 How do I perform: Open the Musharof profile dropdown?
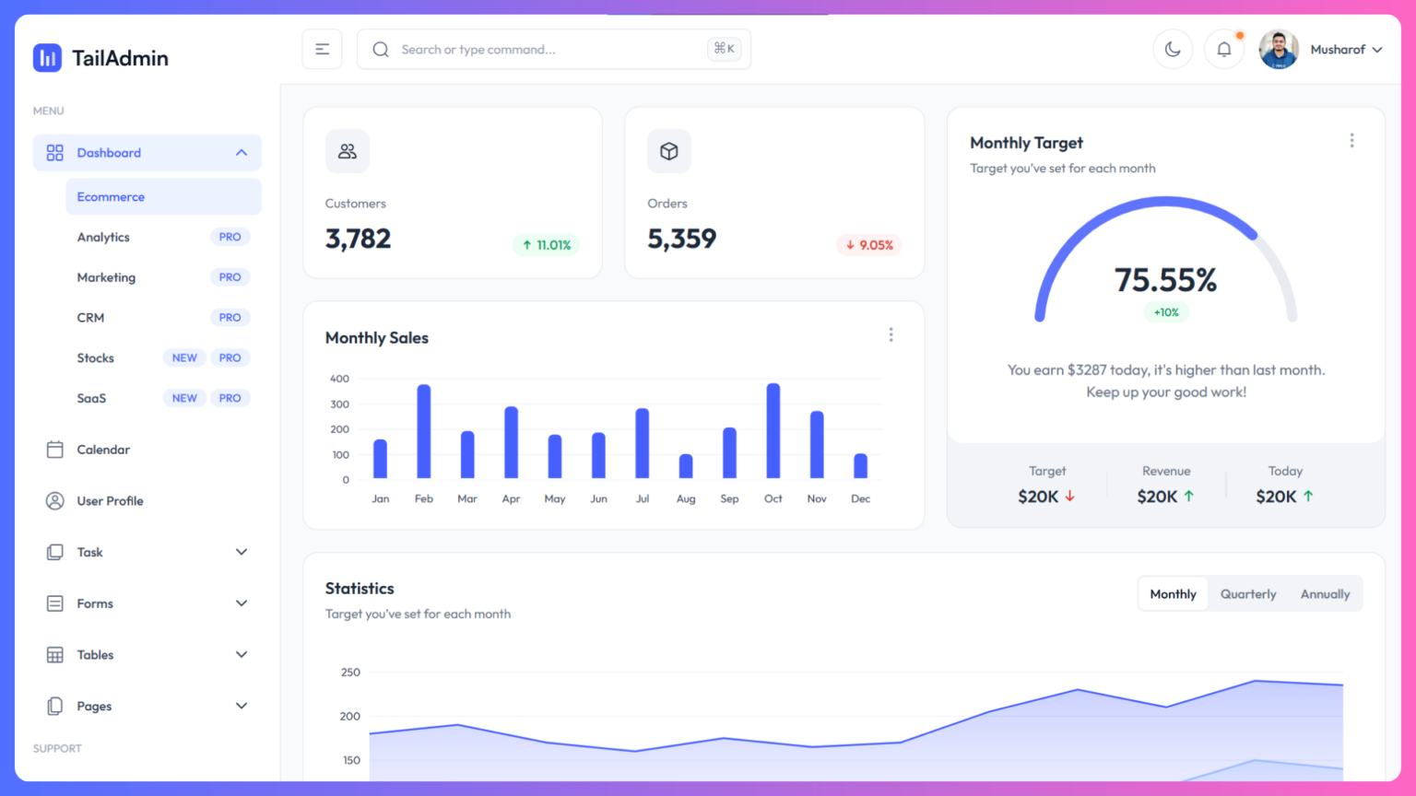(x=1346, y=49)
